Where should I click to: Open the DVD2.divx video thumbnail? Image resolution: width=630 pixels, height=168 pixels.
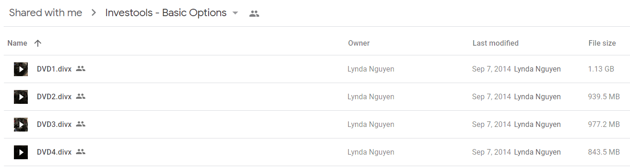point(21,97)
